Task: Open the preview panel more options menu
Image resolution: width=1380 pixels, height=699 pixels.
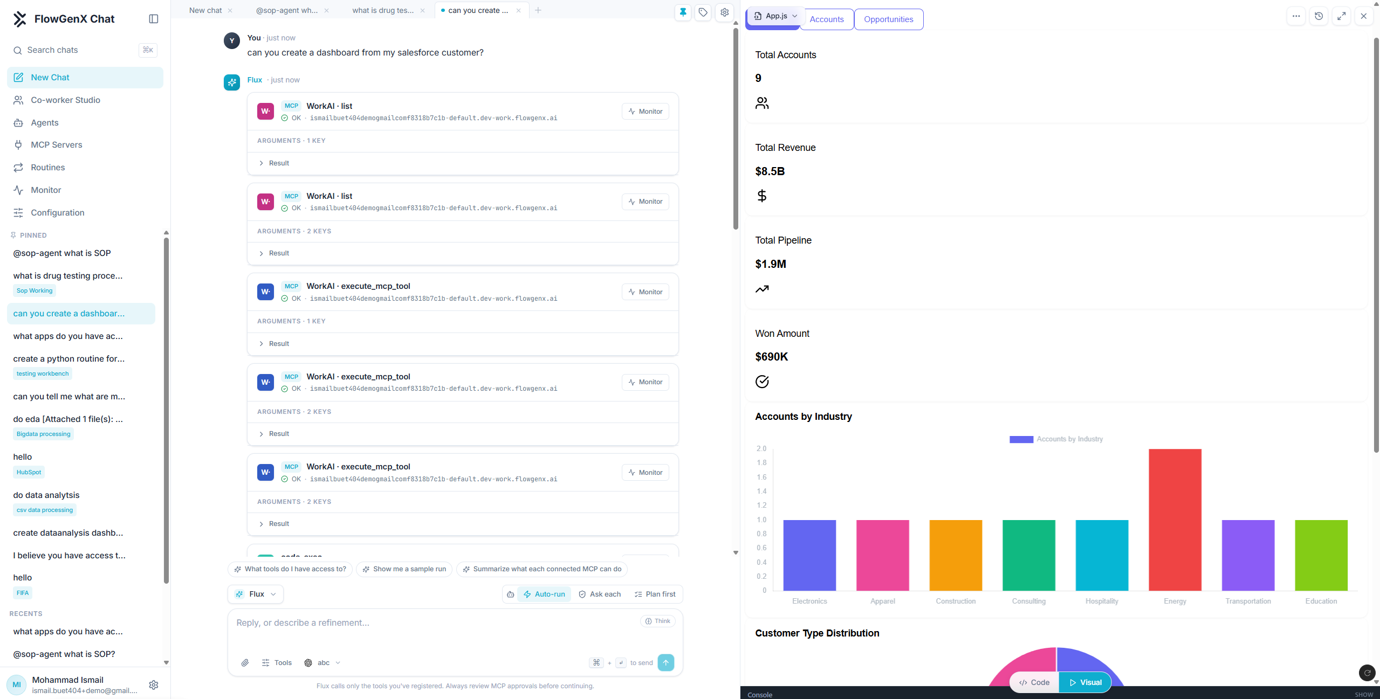Action: click(x=1296, y=16)
